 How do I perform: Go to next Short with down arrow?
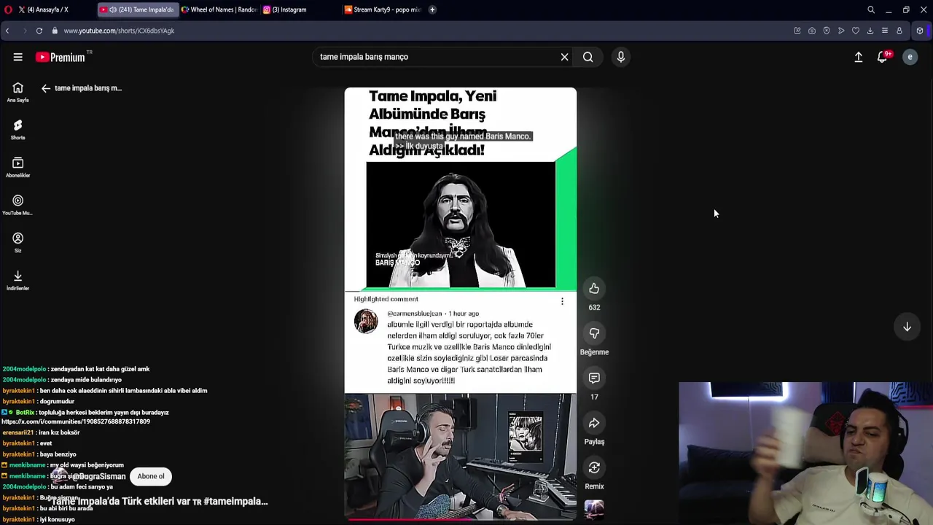(x=907, y=327)
